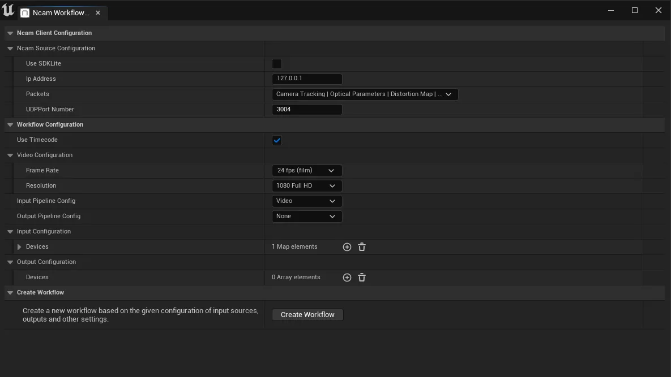Open the Frame Rate dropdown
Image resolution: width=671 pixels, height=377 pixels.
pos(307,170)
